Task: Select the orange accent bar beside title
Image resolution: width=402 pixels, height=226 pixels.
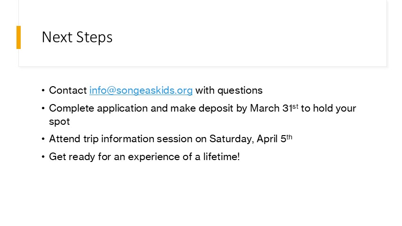Action: [x=18, y=37]
